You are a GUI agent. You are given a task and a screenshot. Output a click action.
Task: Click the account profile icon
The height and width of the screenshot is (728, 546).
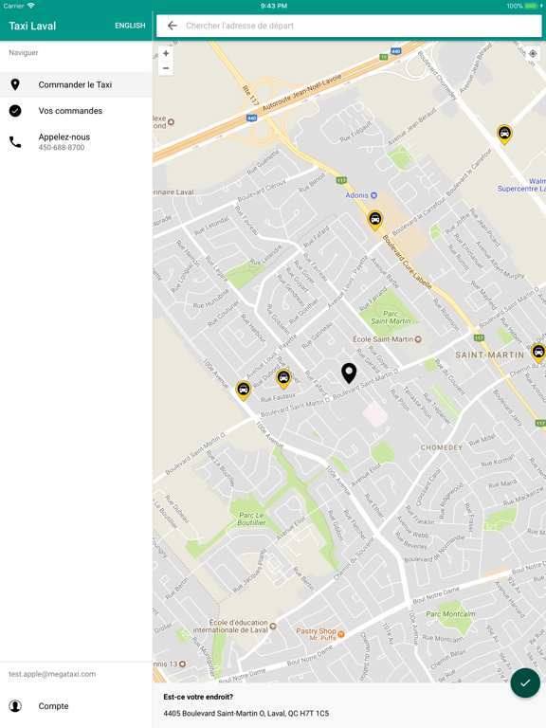(x=15, y=705)
